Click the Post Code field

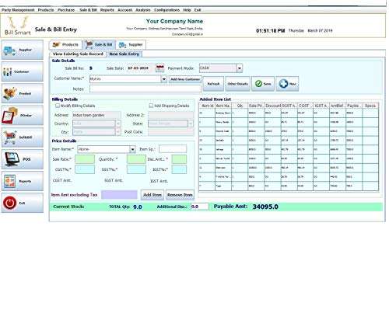(x=170, y=132)
